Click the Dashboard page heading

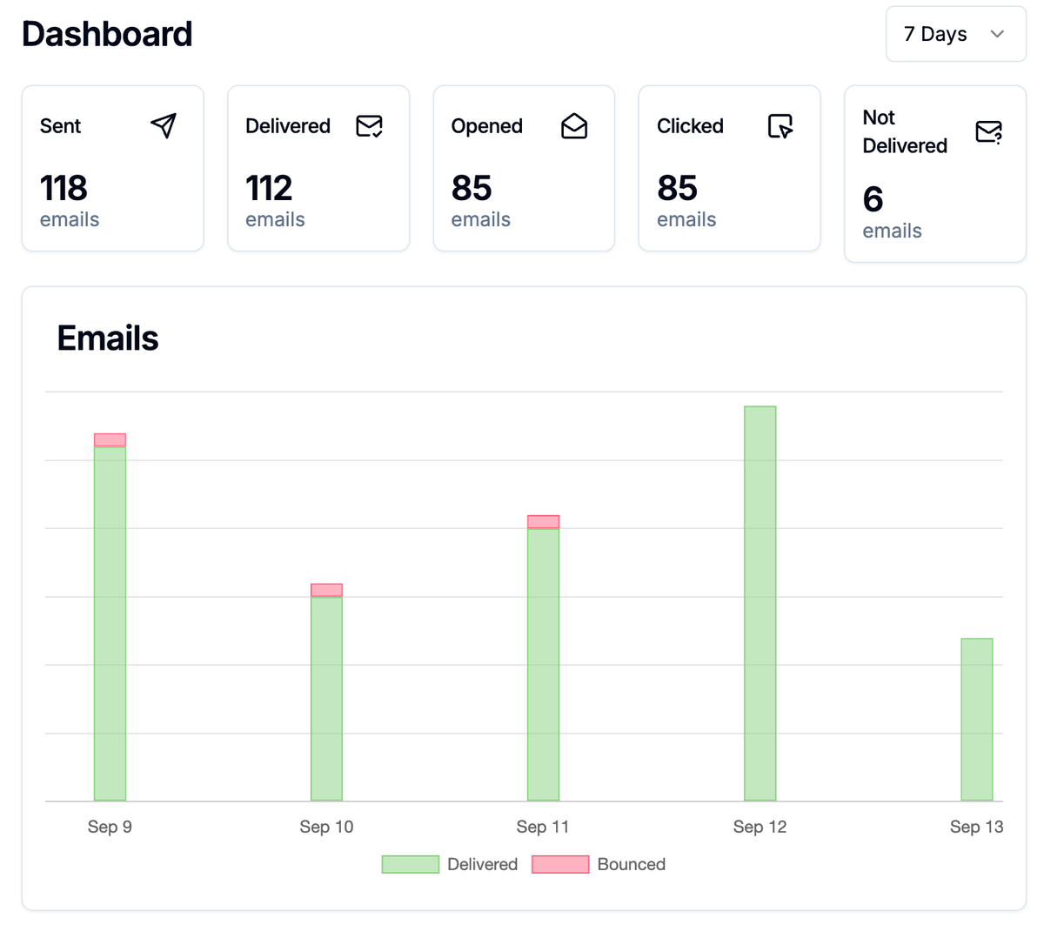(x=107, y=34)
